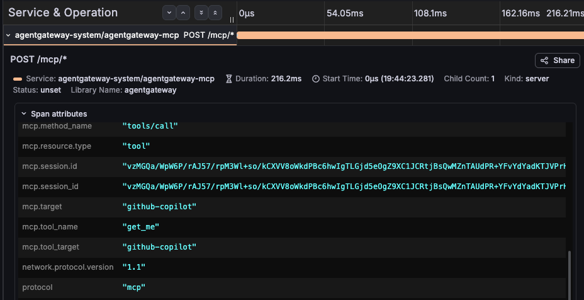The image size is (584, 300).
Task: Collapse all spans with the double-up chevron
Action: coord(215,13)
